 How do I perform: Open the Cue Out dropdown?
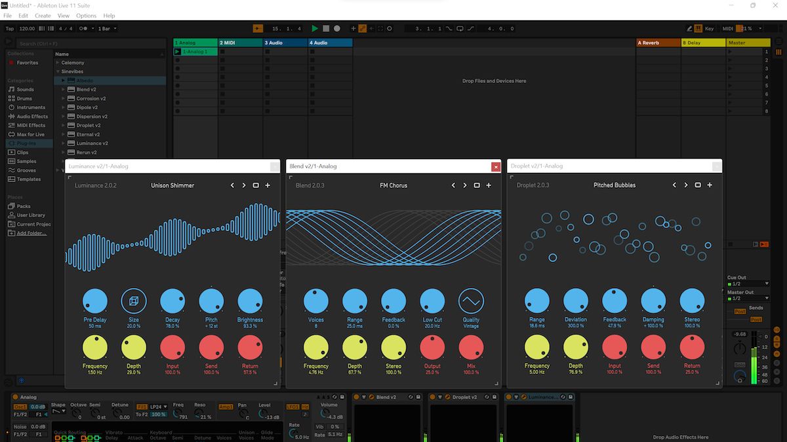click(x=748, y=284)
